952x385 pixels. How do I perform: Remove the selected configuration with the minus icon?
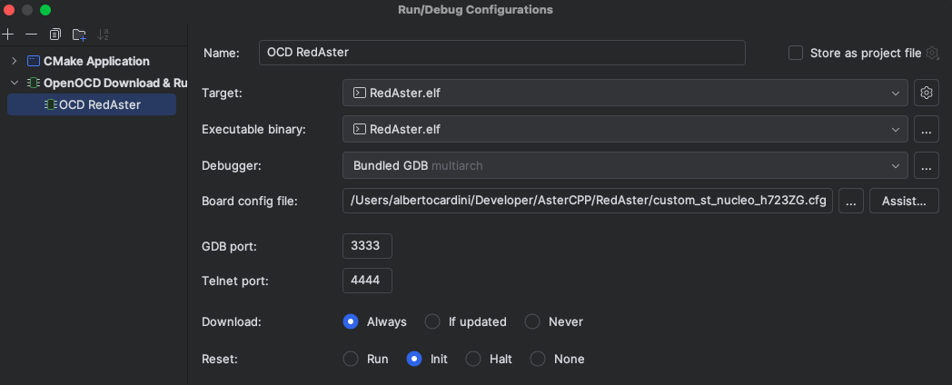(x=31, y=35)
